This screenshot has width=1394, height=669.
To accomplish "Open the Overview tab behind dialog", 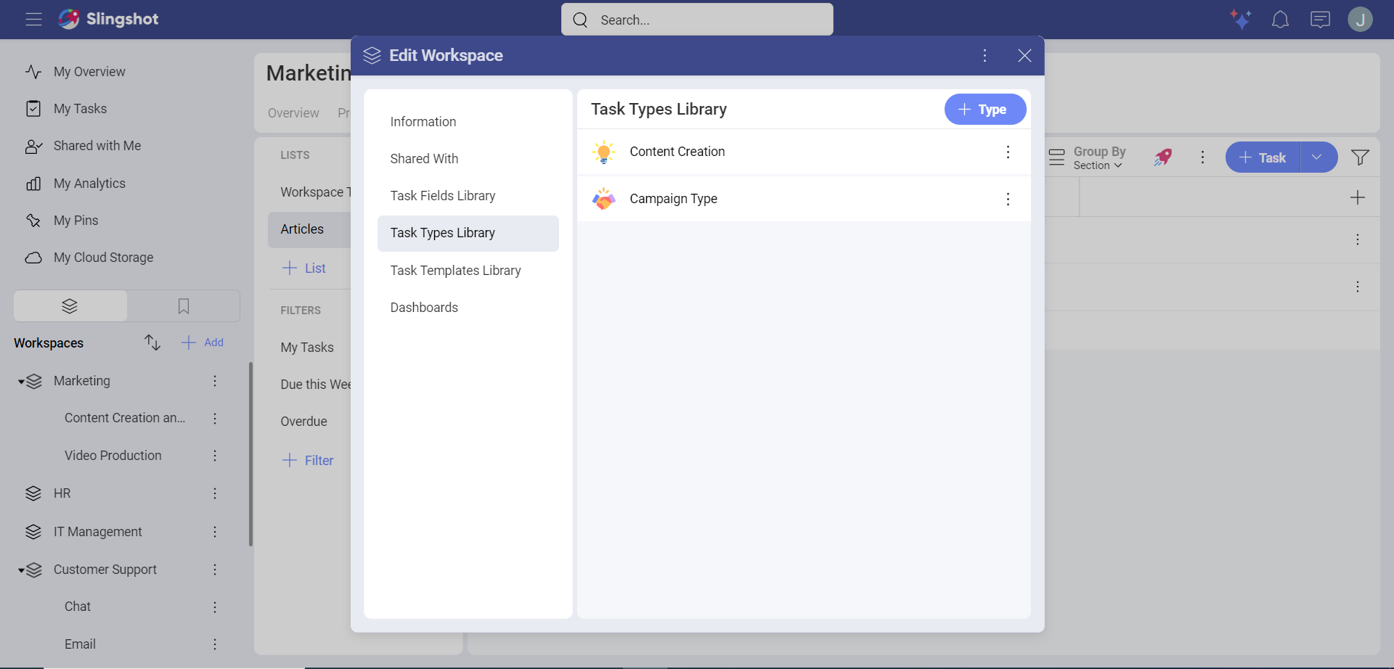I will click(293, 113).
